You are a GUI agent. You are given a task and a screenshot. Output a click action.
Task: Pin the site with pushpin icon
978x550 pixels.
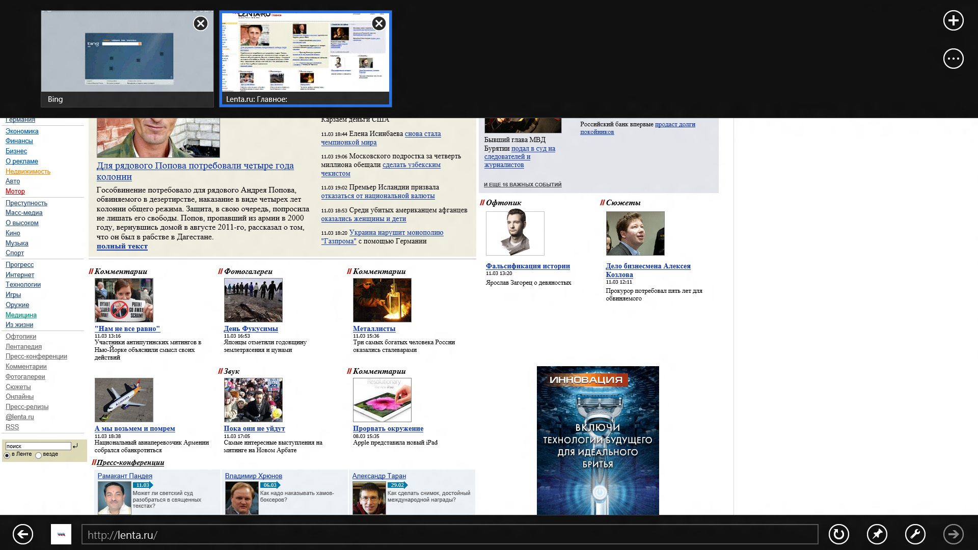pos(877,534)
